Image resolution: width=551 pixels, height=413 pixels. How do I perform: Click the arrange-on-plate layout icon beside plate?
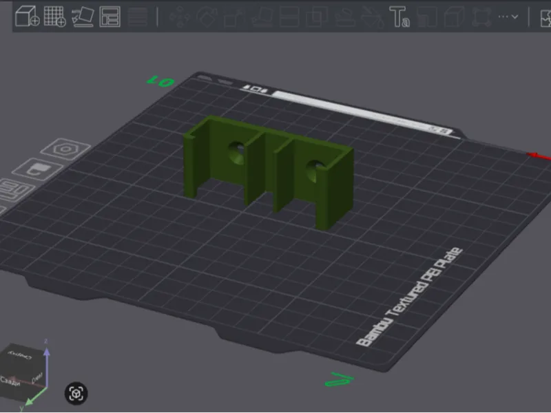point(14,189)
